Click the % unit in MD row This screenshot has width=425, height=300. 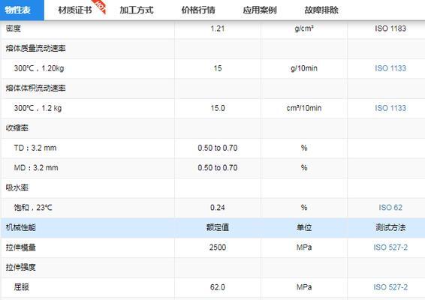click(x=304, y=167)
